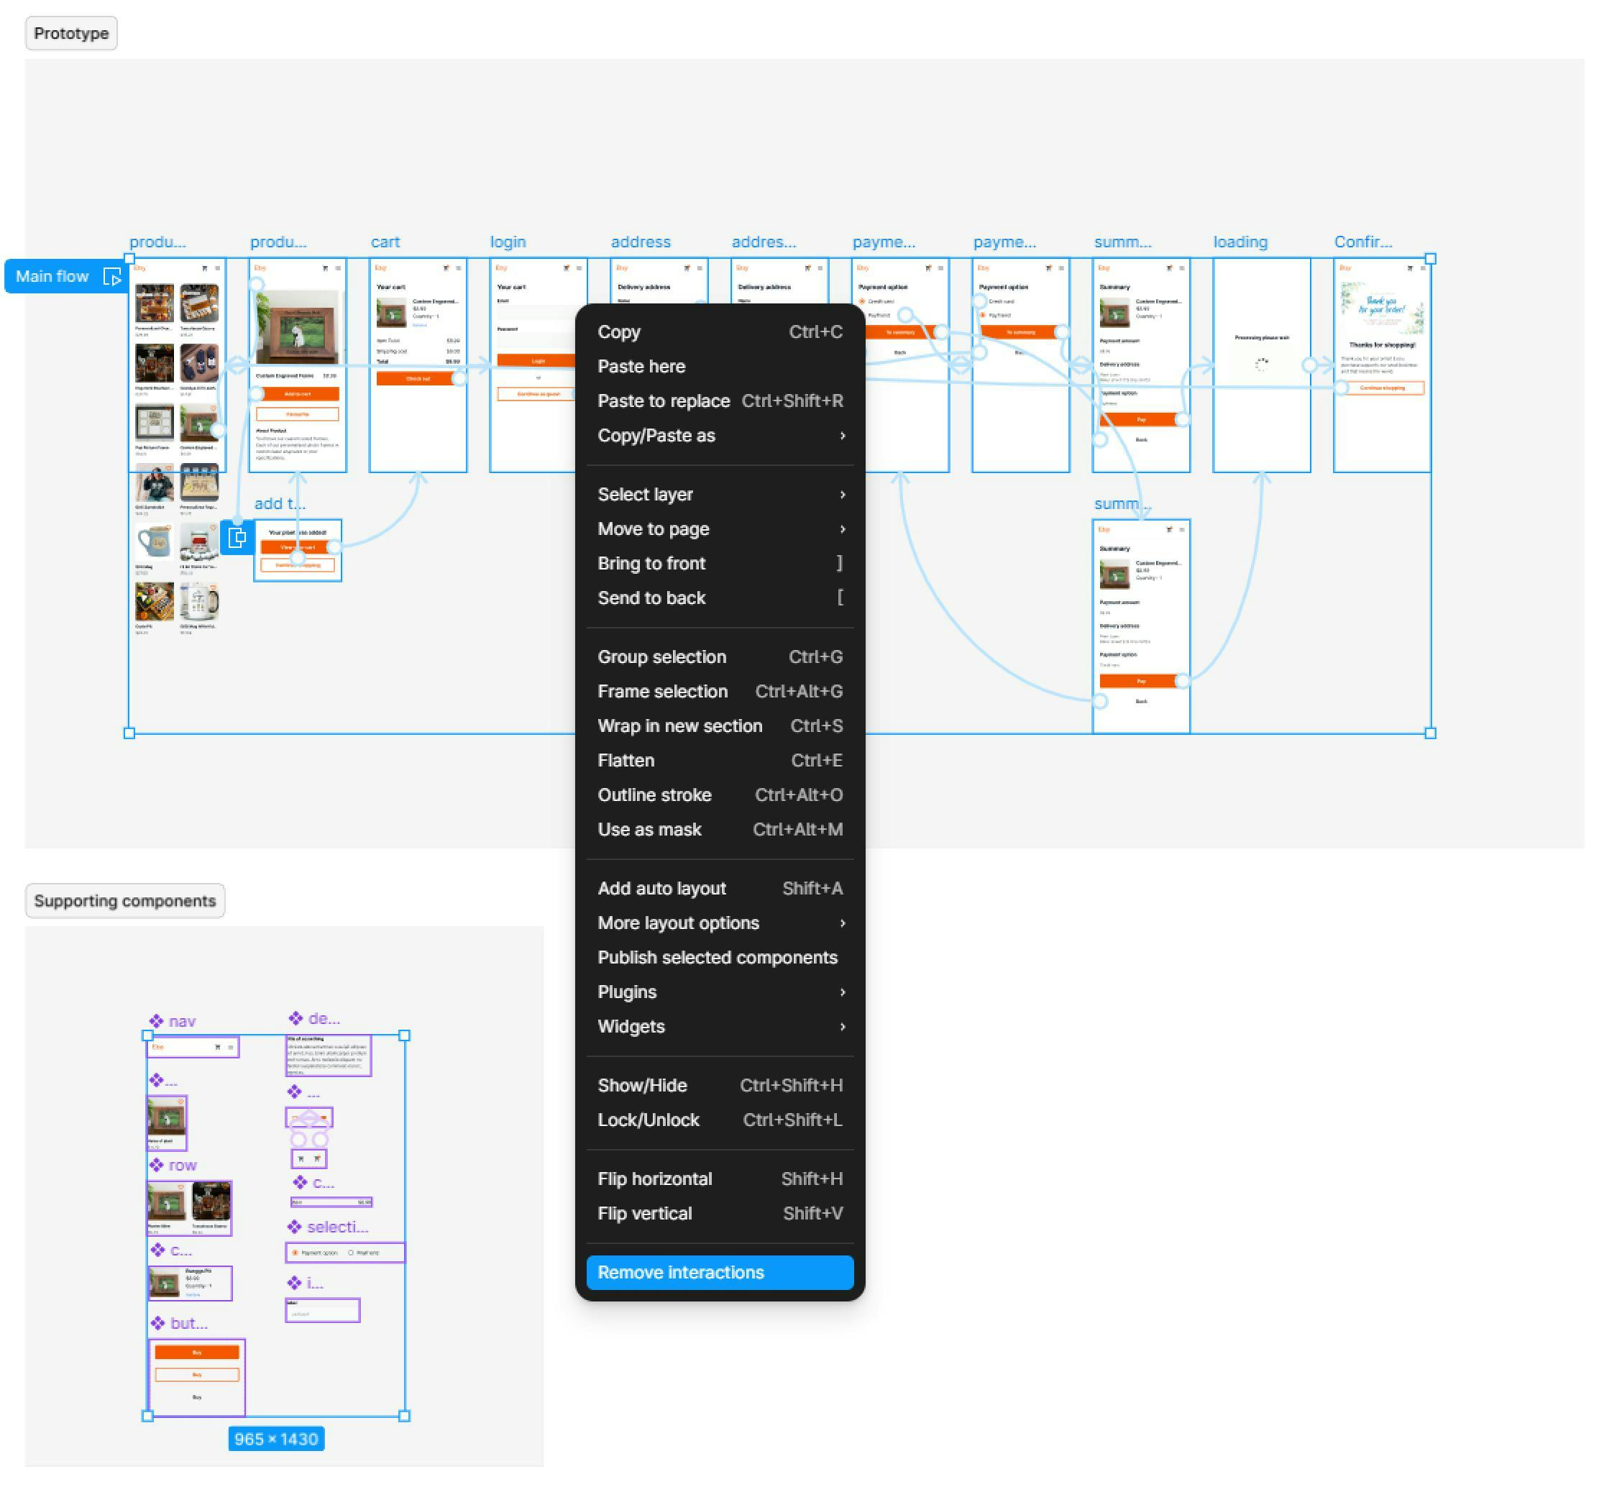Click the de... component diamond icon

[x=296, y=1018]
